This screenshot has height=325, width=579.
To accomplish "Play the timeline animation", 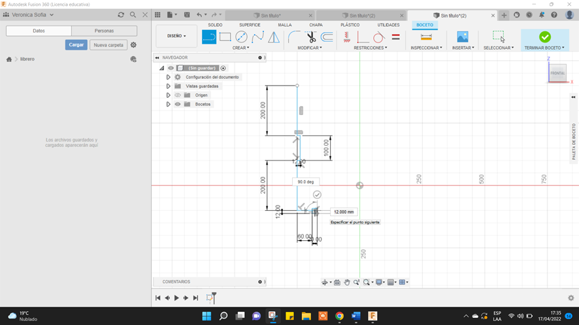I will pos(176,298).
